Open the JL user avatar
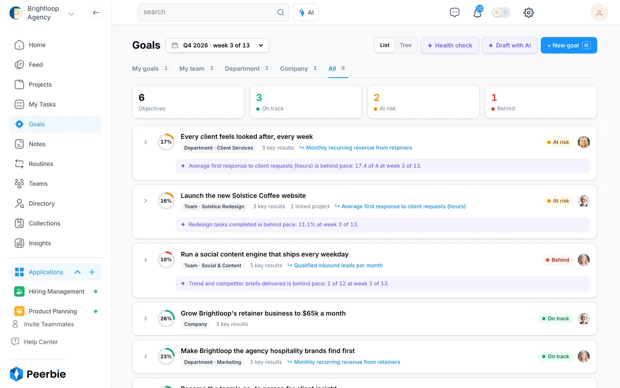This screenshot has height=388, width=620. (x=599, y=12)
